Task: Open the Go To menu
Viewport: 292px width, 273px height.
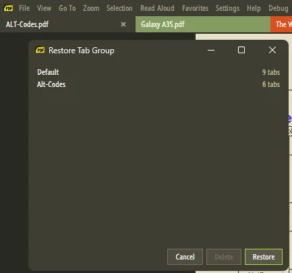Action: coord(67,8)
